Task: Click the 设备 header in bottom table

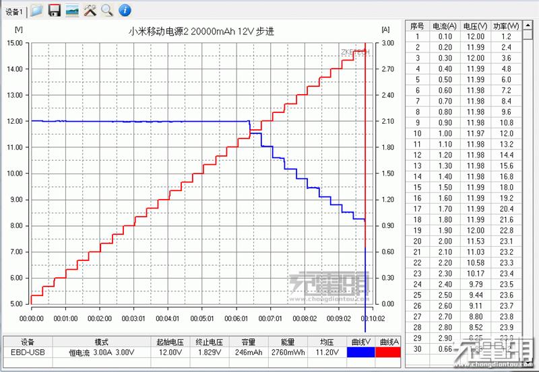Action: [28, 342]
